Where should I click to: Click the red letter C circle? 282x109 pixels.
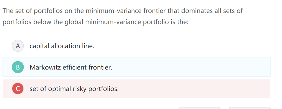[18, 89]
